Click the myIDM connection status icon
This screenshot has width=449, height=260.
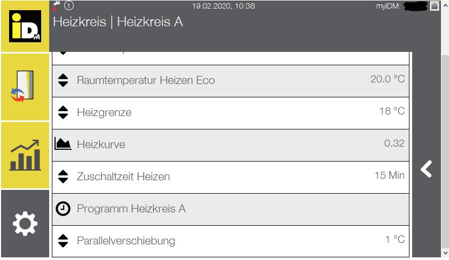[435, 6]
